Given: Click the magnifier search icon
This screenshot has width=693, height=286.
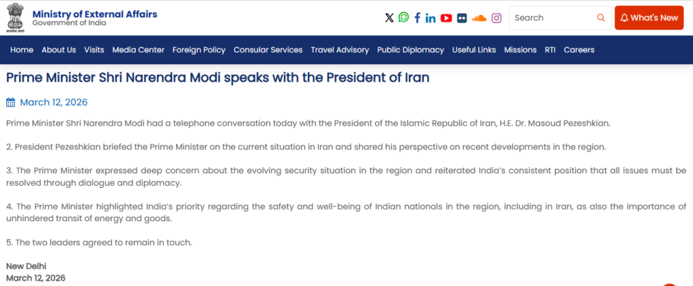Looking at the screenshot, I should [x=601, y=18].
